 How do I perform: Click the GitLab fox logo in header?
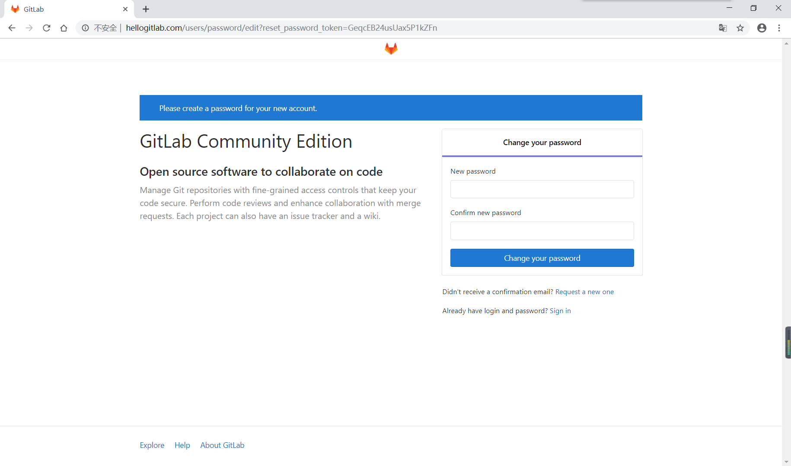click(x=391, y=49)
